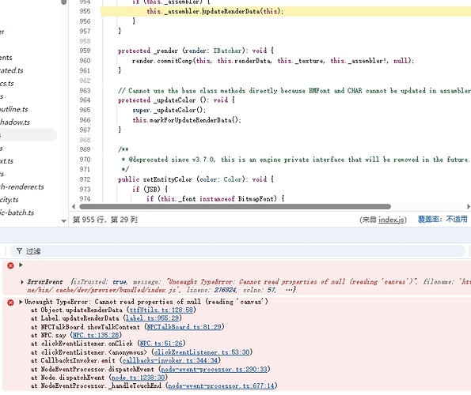Image resolution: width=471 pixels, height=395 pixels.
Task: Open NPCTalkBoard.ts:81:29 stack link
Action: click(184, 327)
